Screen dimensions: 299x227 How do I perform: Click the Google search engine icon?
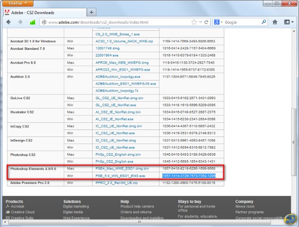click(x=217, y=22)
